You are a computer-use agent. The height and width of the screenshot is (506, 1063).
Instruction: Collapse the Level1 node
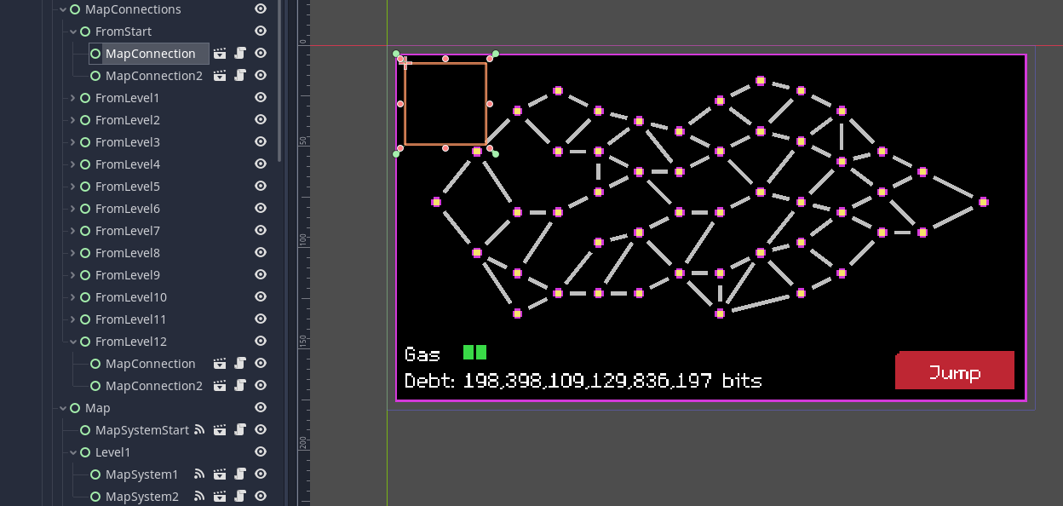[73, 452]
